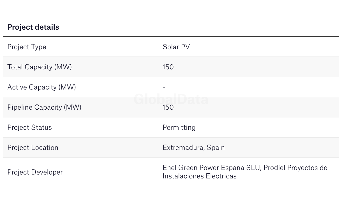Select the Pipeline Capacity value 150
The width and height of the screenshot is (342, 198).
click(168, 107)
